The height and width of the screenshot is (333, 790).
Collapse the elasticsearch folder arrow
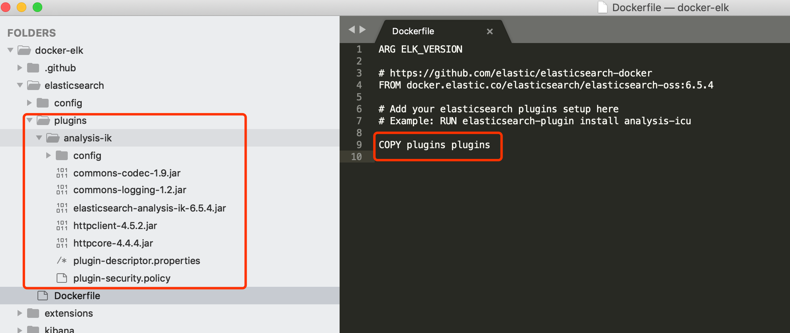tap(20, 85)
